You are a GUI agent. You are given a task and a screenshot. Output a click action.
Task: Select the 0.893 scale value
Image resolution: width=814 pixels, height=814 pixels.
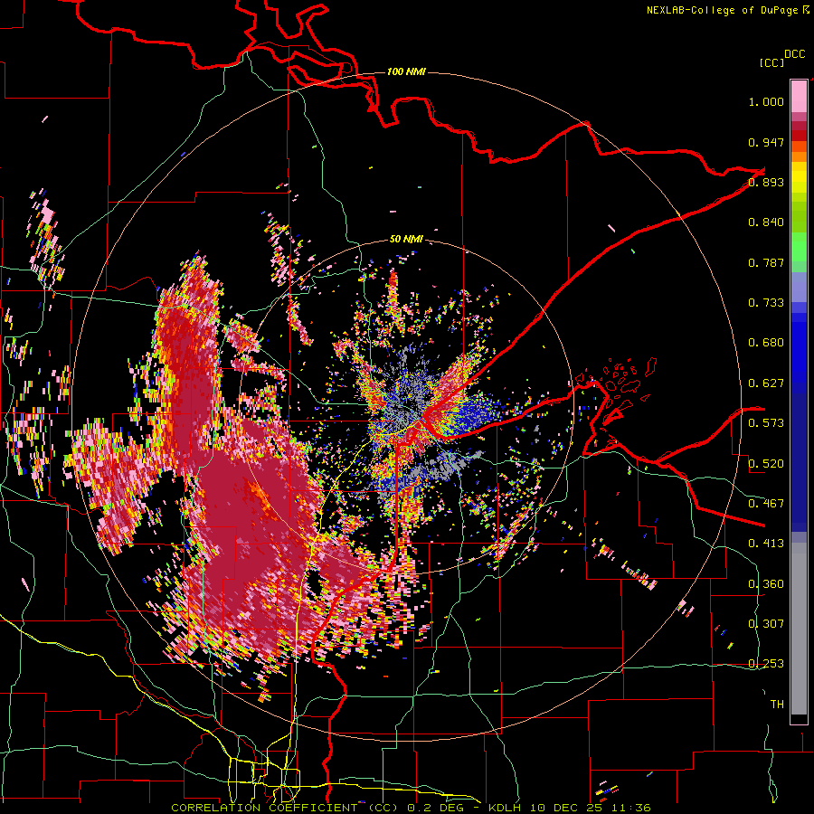pos(766,182)
